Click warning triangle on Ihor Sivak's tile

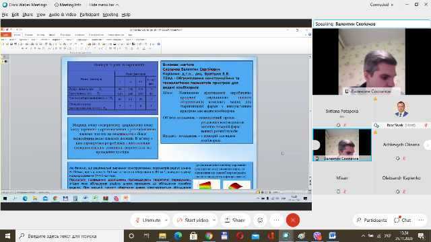click(x=376, y=99)
